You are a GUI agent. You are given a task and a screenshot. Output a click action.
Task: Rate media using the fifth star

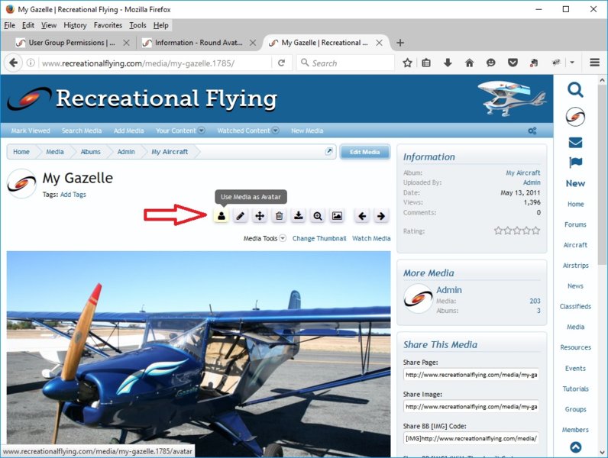pyautogui.click(x=536, y=231)
